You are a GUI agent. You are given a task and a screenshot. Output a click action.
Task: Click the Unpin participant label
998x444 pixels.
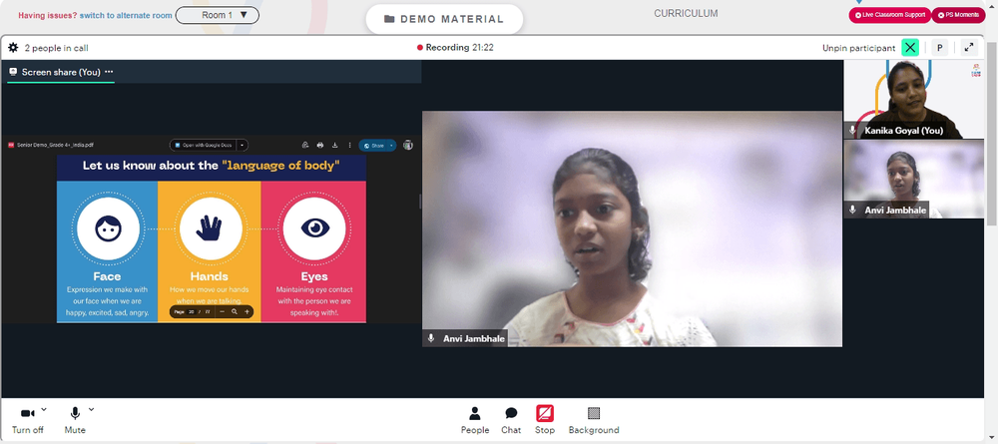pos(858,48)
